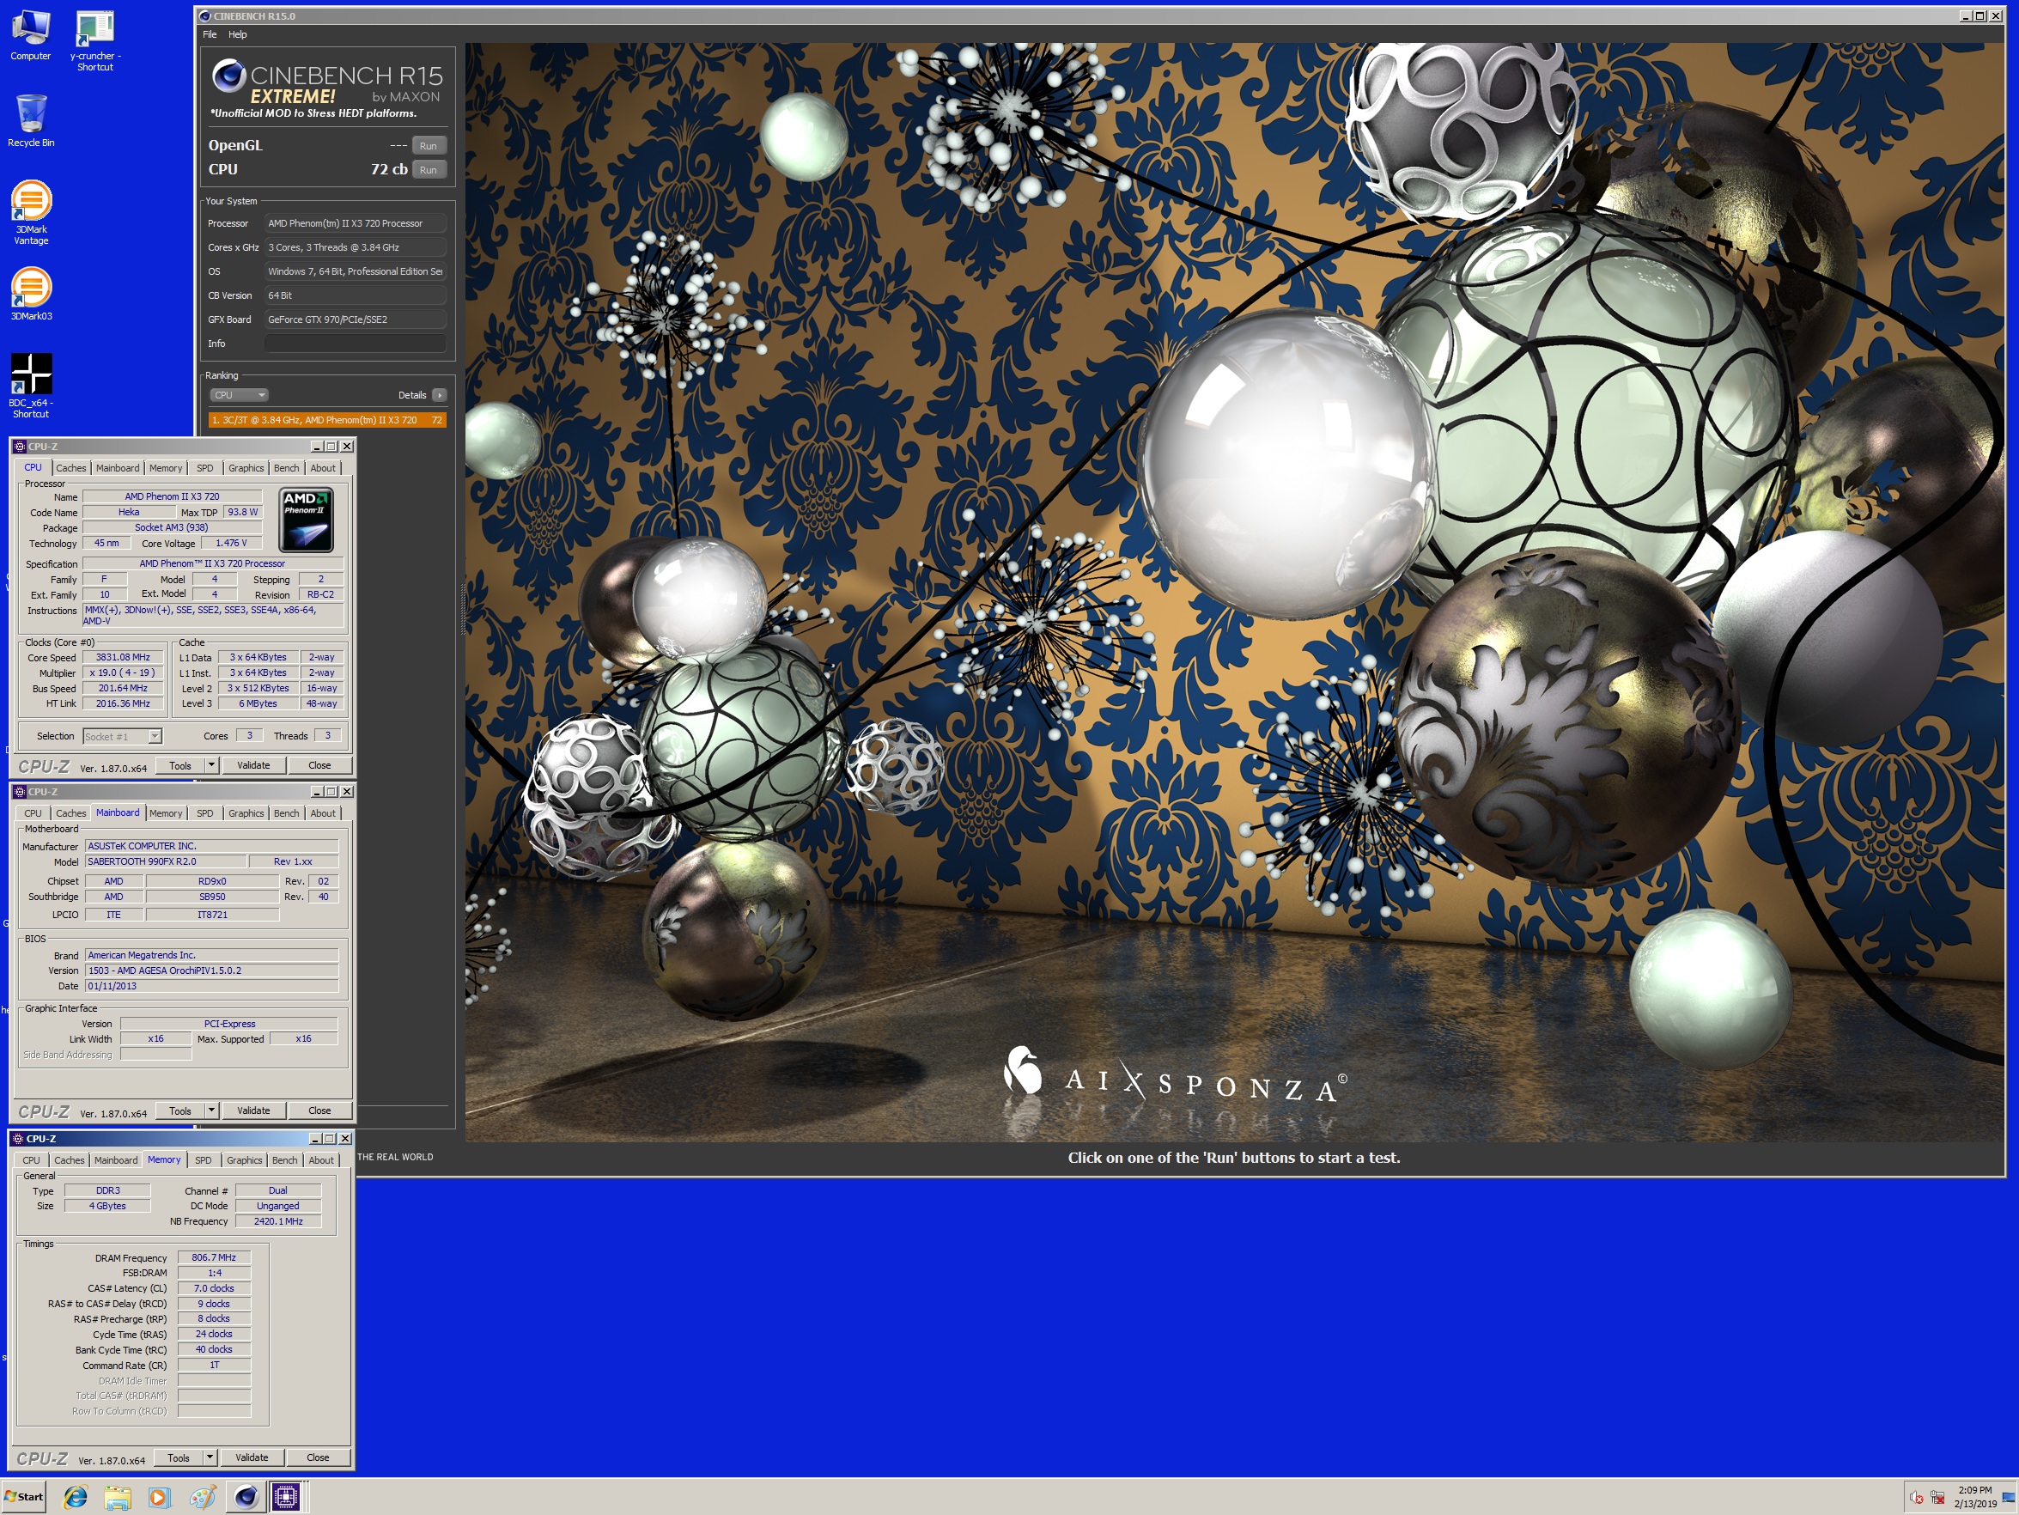The width and height of the screenshot is (2019, 1515).
Task: Click DRAM Frequency value 806.7 MHz
Action: [x=214, y=1257]
